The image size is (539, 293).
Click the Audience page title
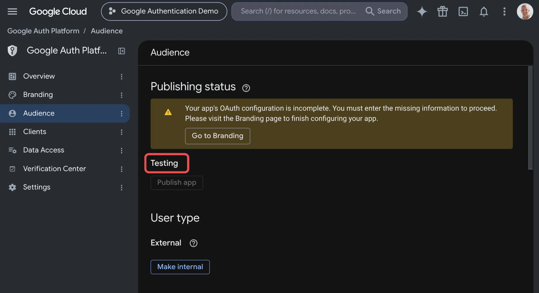tap(170, 53)
